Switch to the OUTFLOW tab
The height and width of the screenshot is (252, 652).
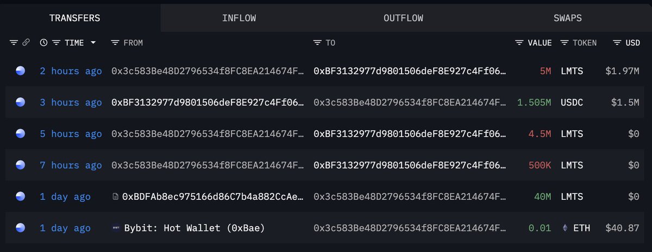coord(403,18)
